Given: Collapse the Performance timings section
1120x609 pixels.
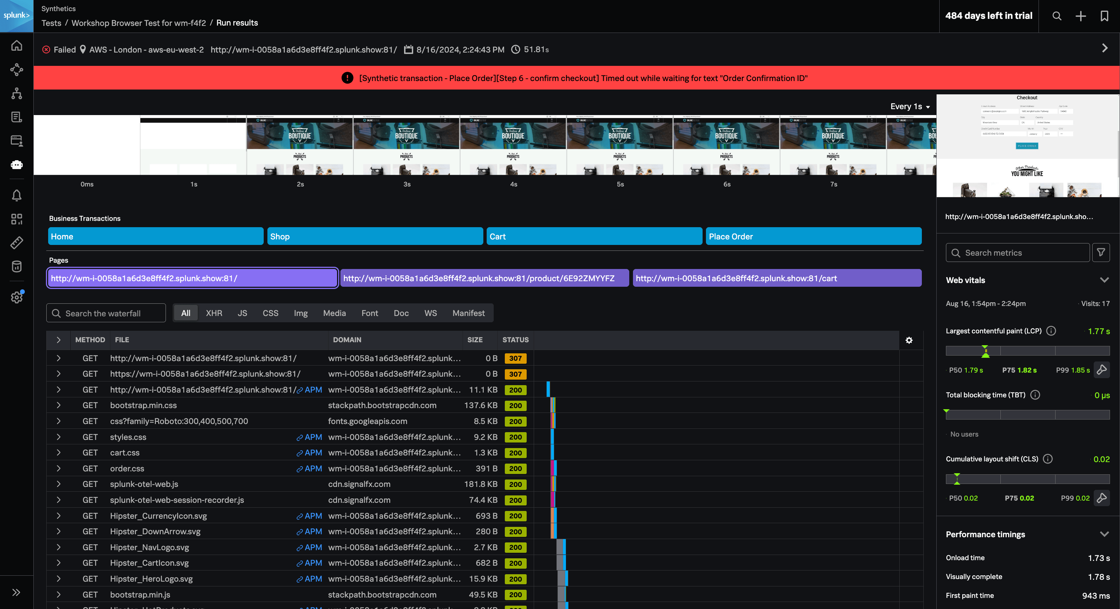Looking at the screenshot, I should (x=1104, y=534).
